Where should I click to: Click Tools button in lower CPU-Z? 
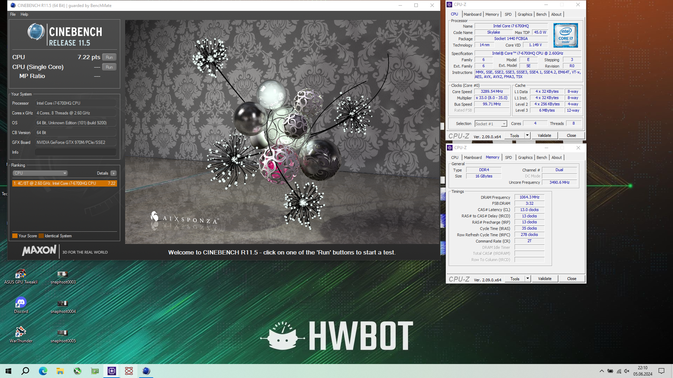515,279
